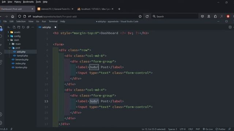Click PHP language mode in status bar
This screenshot has width=234, height=131.
(198, 129)
